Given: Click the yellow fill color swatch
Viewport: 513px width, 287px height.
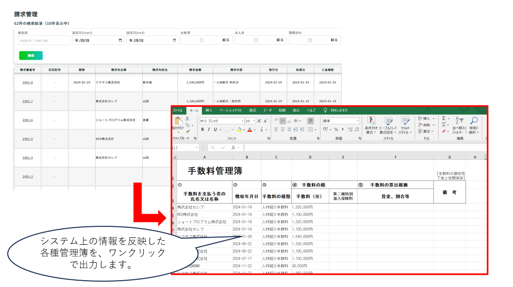Looking at the screenshot, I should point(239,130).
